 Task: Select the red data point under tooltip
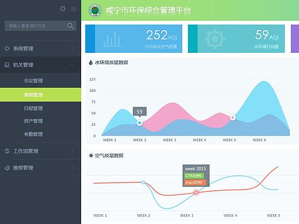pyautogui.click(x=196, y=192)
